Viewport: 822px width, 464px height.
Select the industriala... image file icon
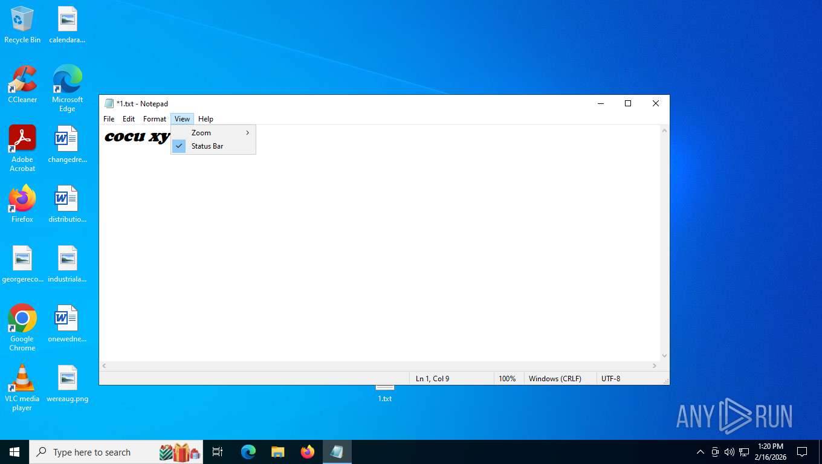tap(67, 264)
